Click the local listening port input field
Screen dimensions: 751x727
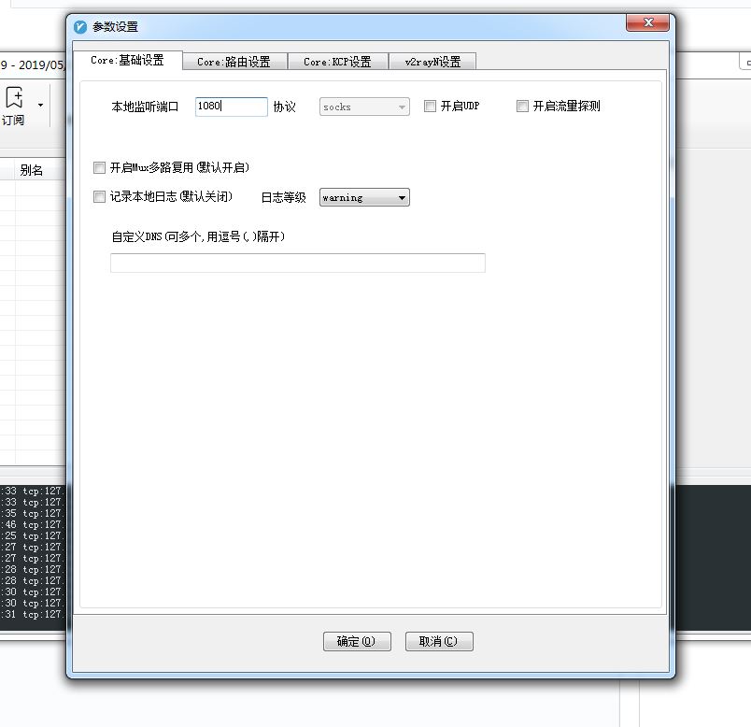pyautogui.click(x=230, y=106)
